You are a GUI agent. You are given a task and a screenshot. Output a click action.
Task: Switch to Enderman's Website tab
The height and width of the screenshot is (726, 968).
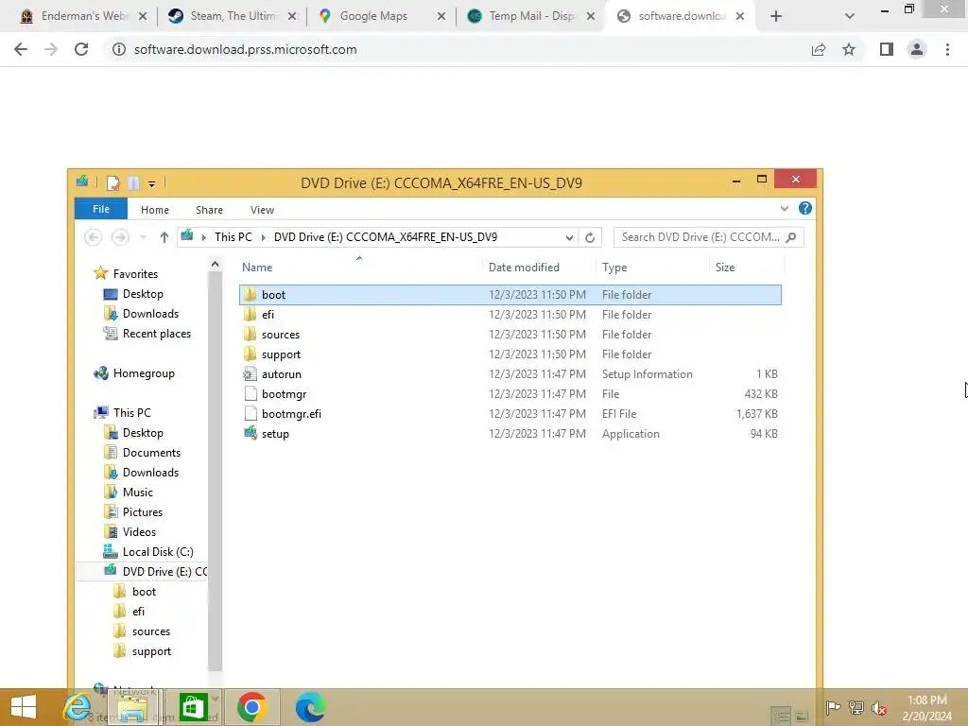pos(77,16)
